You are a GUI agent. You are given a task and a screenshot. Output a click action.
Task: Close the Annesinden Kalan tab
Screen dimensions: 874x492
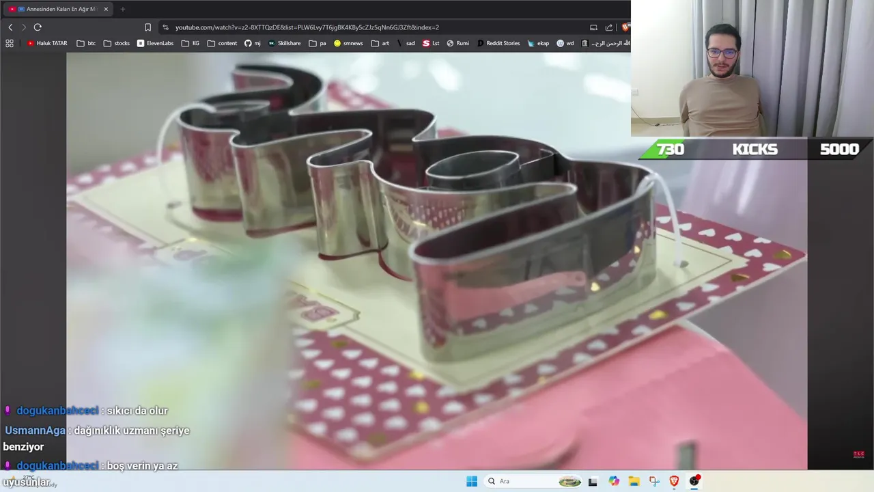(x=106, y=9)
